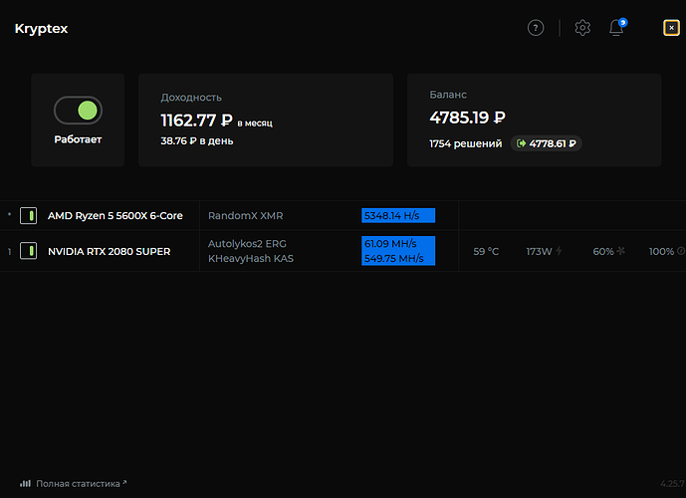Click the 59 °C temperature reading
Image resolution: width=686 pixels, height=498 pixels.
(x=486, y=252)
